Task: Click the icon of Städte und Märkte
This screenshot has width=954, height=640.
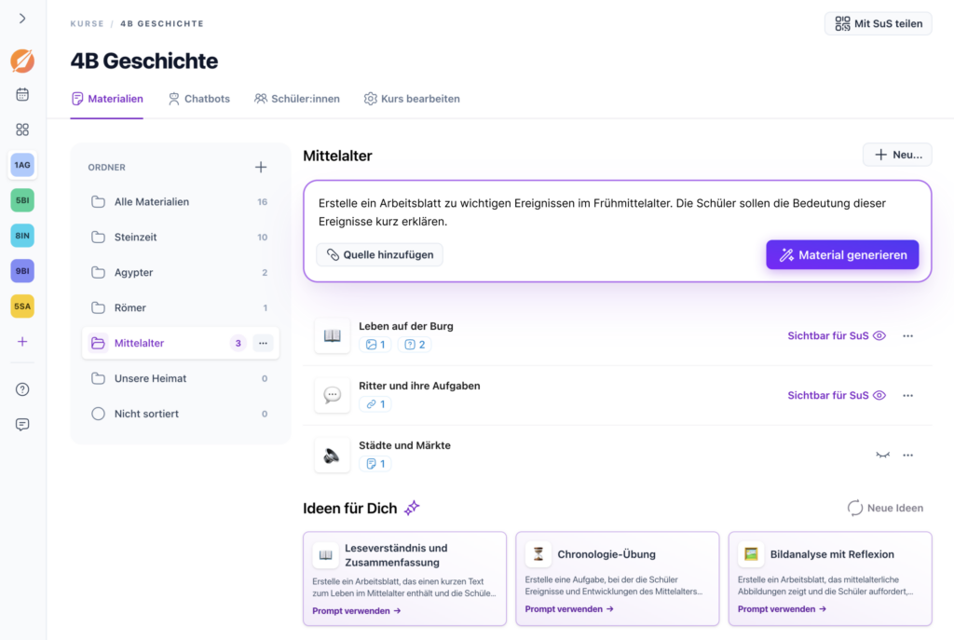Action: 333,455
